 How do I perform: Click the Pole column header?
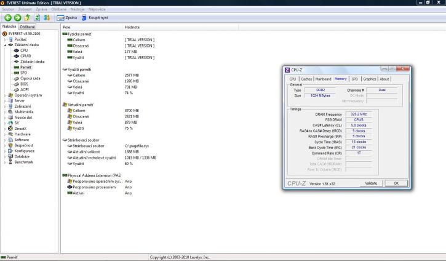tap(92, 27)
